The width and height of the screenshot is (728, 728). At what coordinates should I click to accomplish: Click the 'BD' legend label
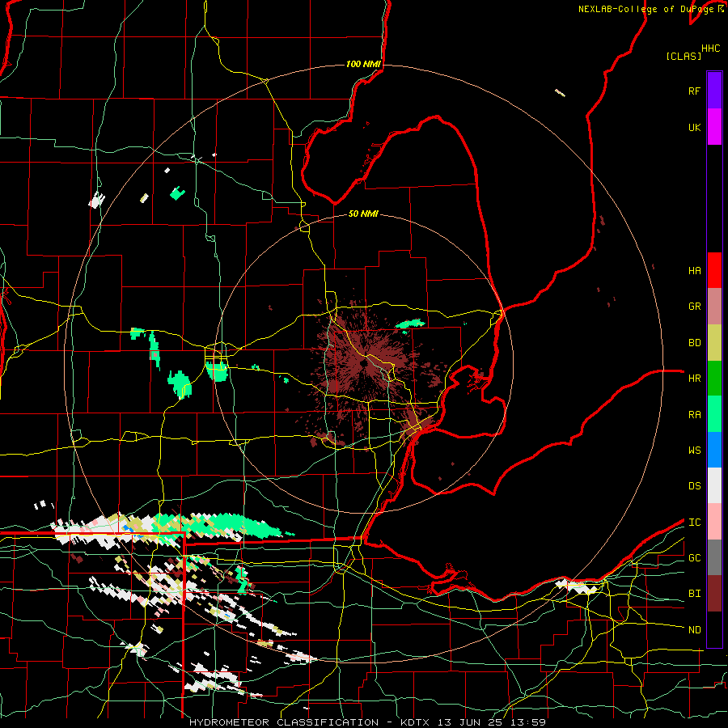(694, 343)
